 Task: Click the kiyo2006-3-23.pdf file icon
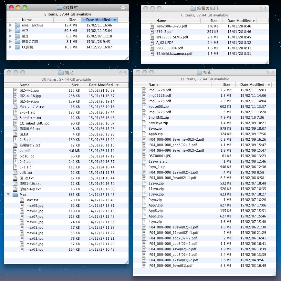[x=152, y=26]
